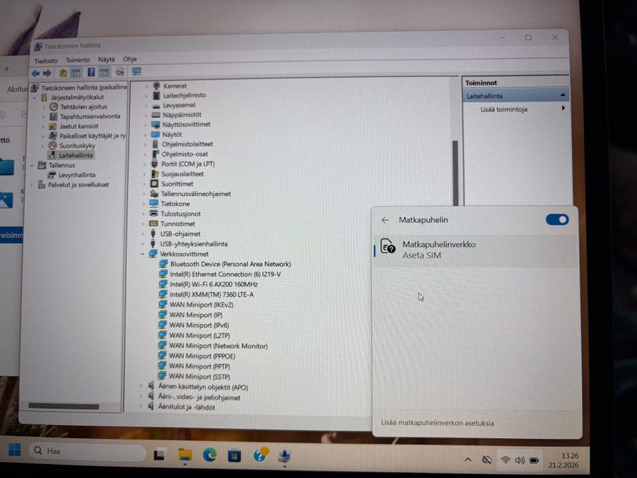Expand Palvelut ja sovellukset node

(x=32, y=185)
